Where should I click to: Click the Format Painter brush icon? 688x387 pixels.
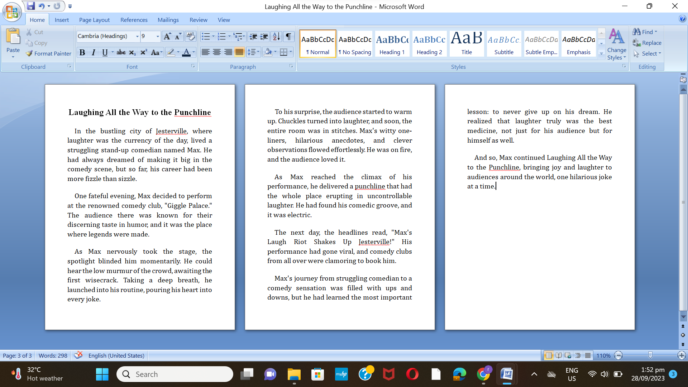click(x=29, y=53)
